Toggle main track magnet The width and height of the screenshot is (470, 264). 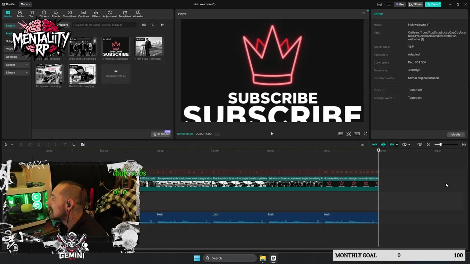(374, 144)
